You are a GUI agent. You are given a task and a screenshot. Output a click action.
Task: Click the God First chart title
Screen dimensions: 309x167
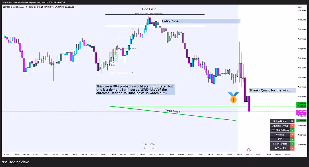(x=149, y=9)
